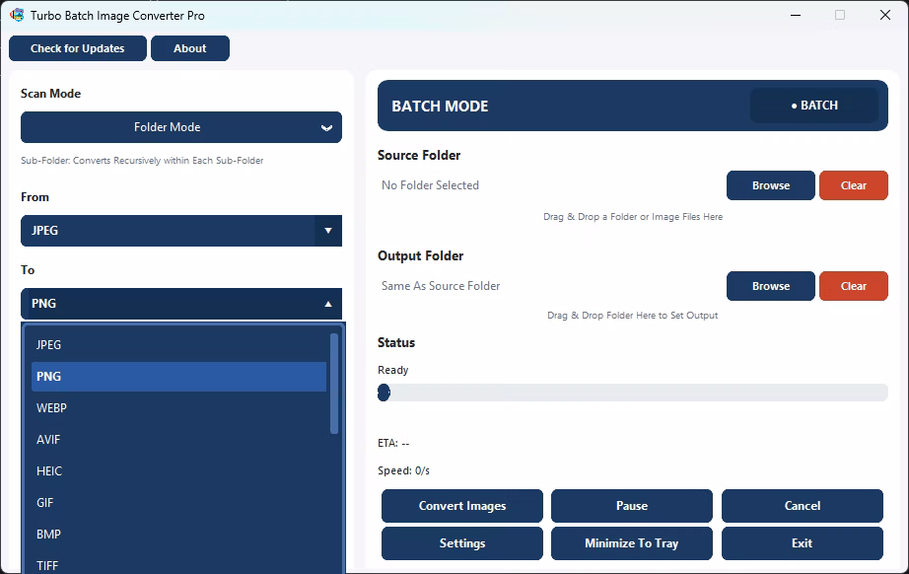Viewport: 909px width, 574px height.
Task: Click the down arrow of From dropdown
Action: tap(328, 231)
